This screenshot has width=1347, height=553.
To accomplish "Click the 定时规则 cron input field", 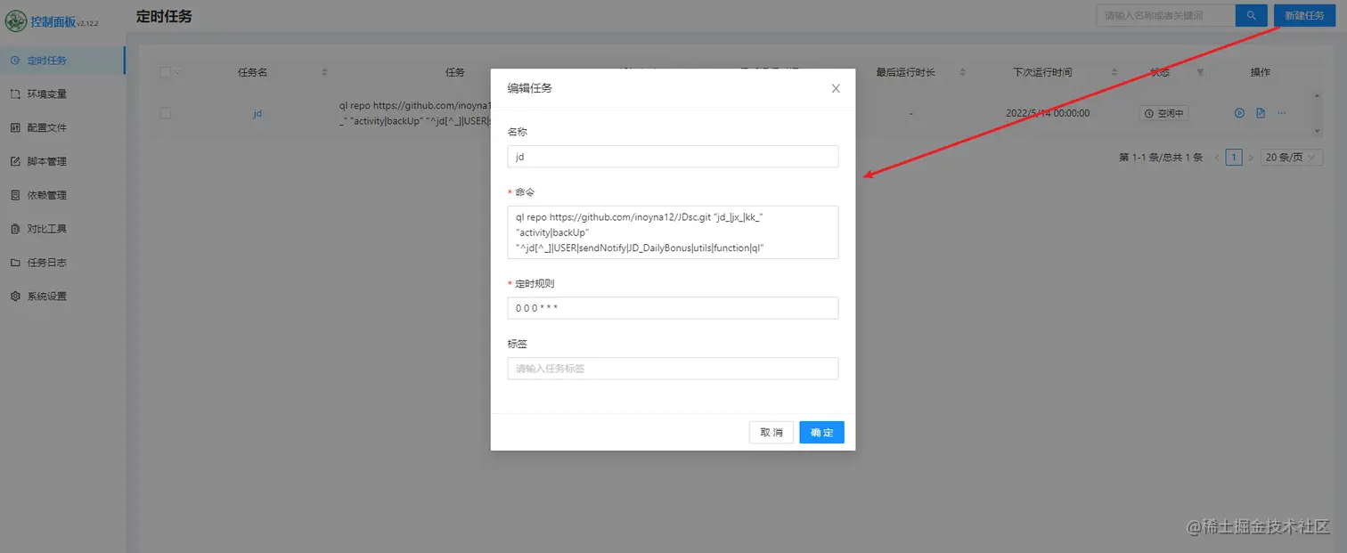I will [x=673, y=308].
